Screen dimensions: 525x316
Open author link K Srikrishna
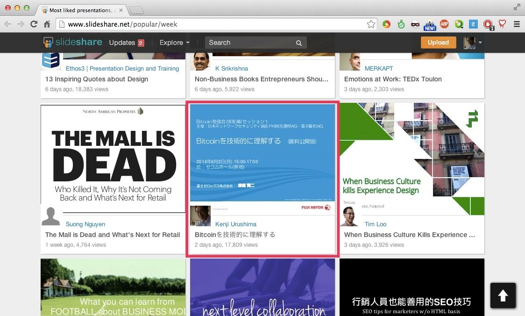coord(232,68)
